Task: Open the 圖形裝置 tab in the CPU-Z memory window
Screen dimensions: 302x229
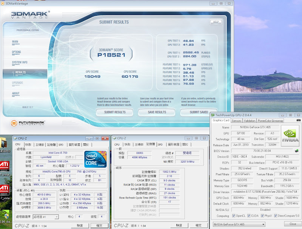Action: [x=174, y=144]
